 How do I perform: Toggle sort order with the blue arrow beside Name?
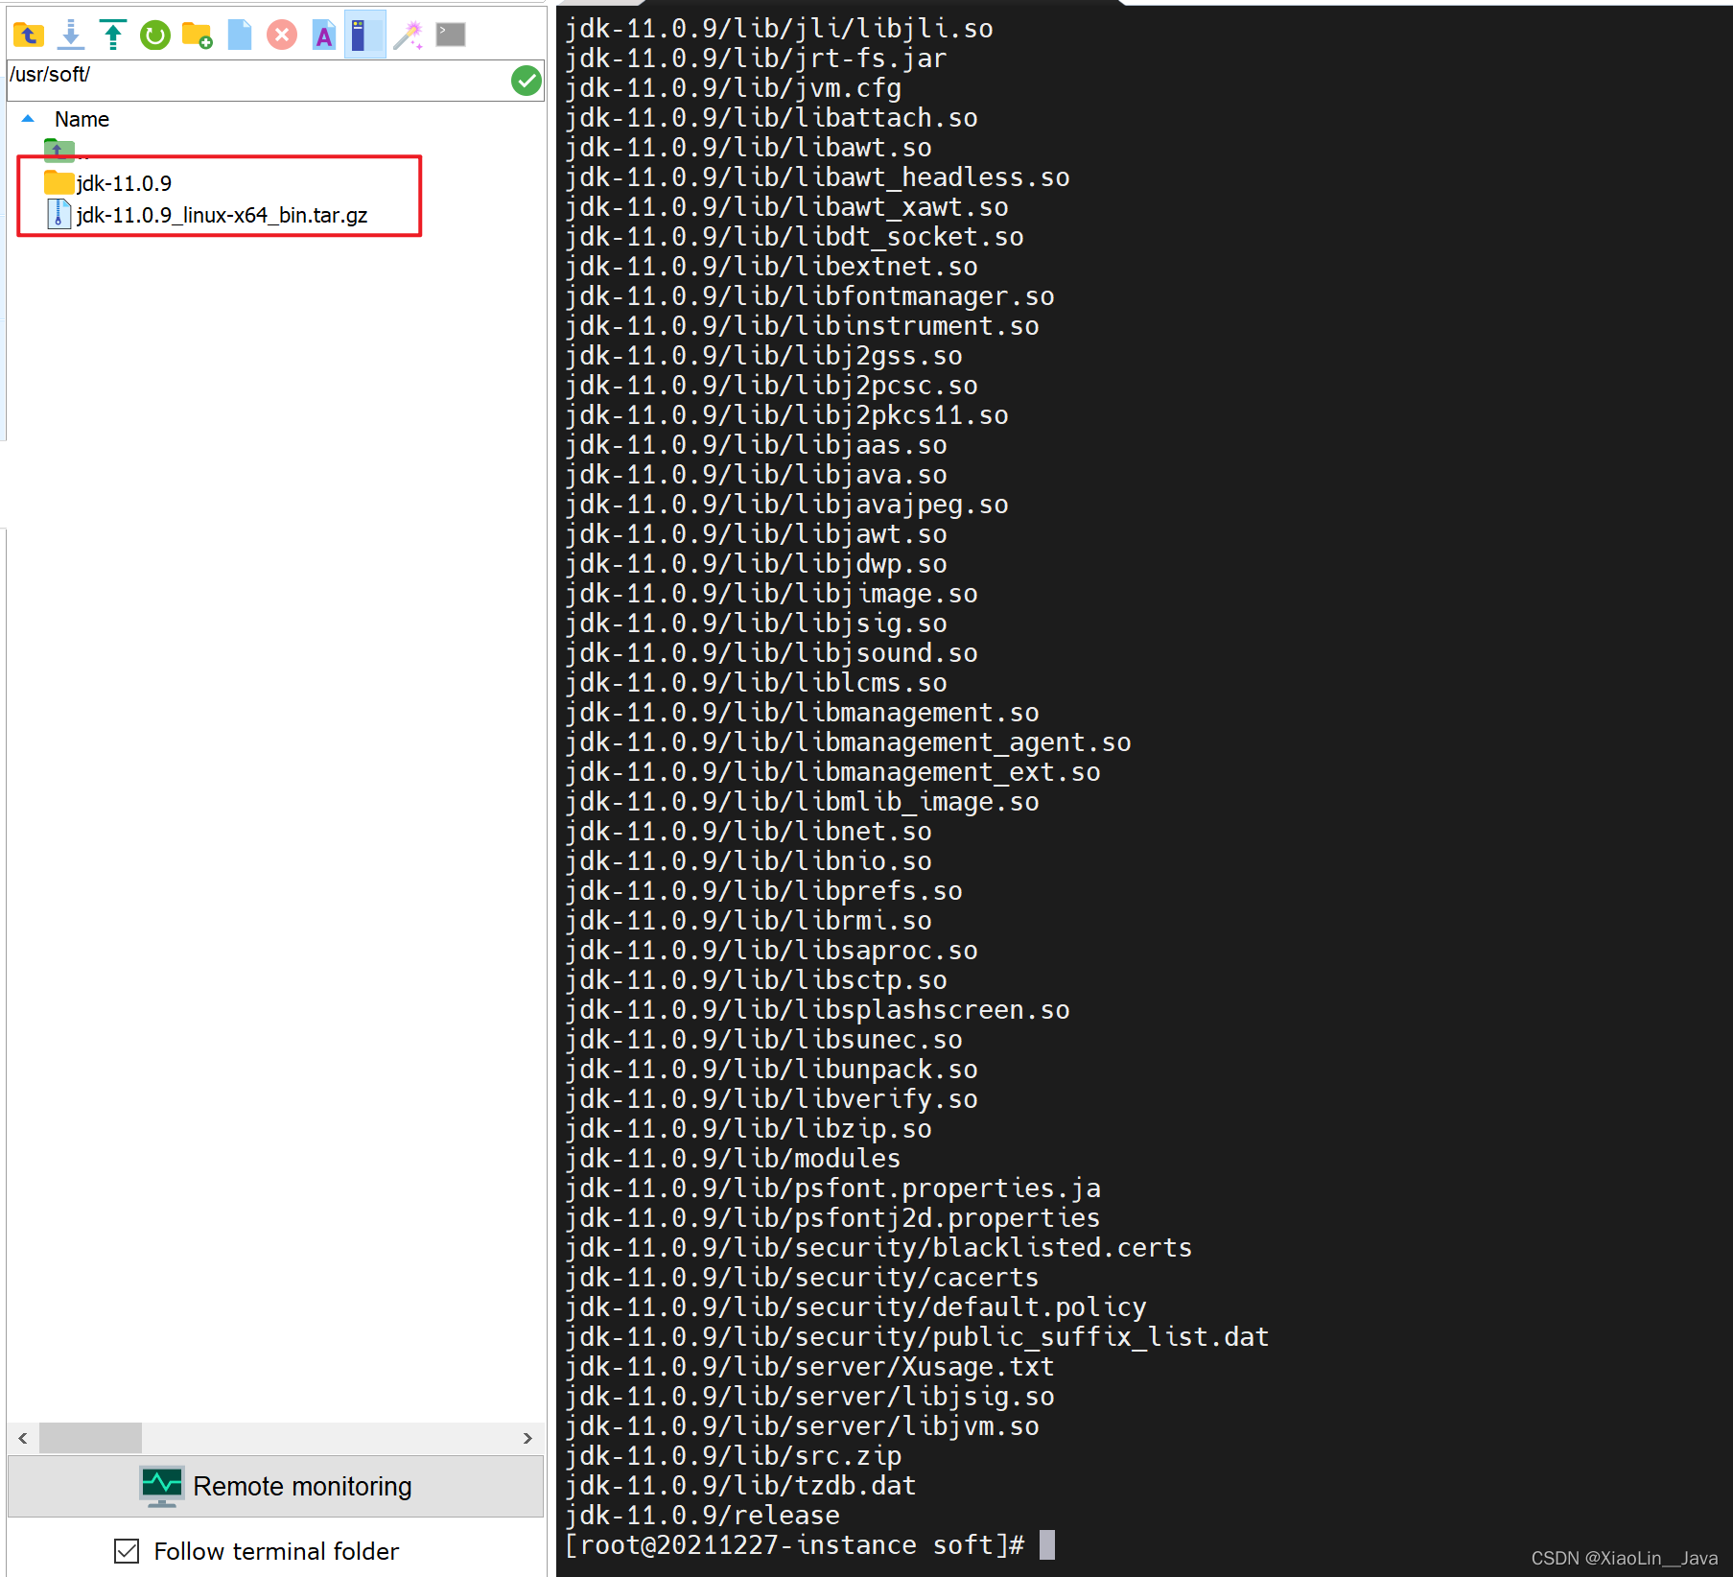pyautogui.click(x=28, y=119)
